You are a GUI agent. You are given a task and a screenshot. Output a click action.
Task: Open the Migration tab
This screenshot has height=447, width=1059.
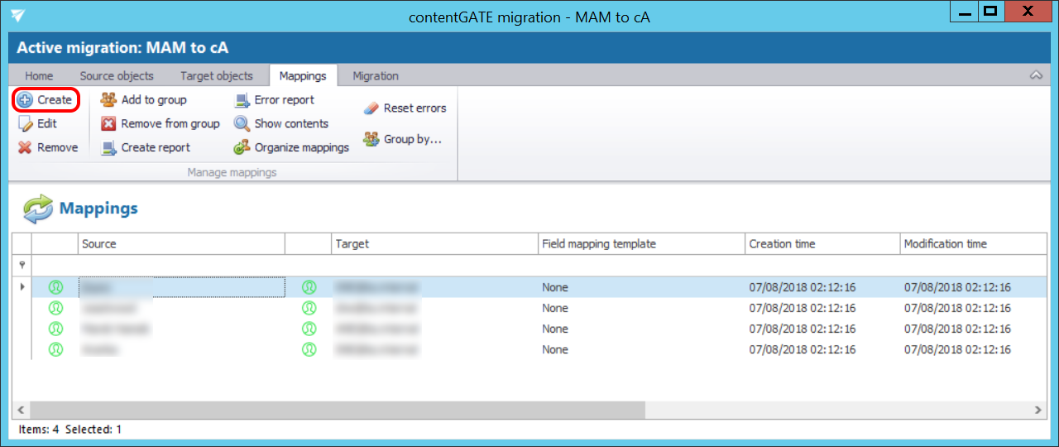click(x=376, y=76)
